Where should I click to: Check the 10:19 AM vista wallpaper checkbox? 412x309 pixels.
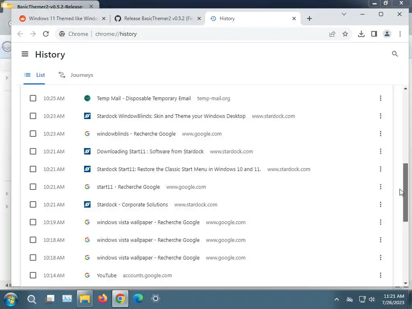pyautogui.click(x=33, y=222)
